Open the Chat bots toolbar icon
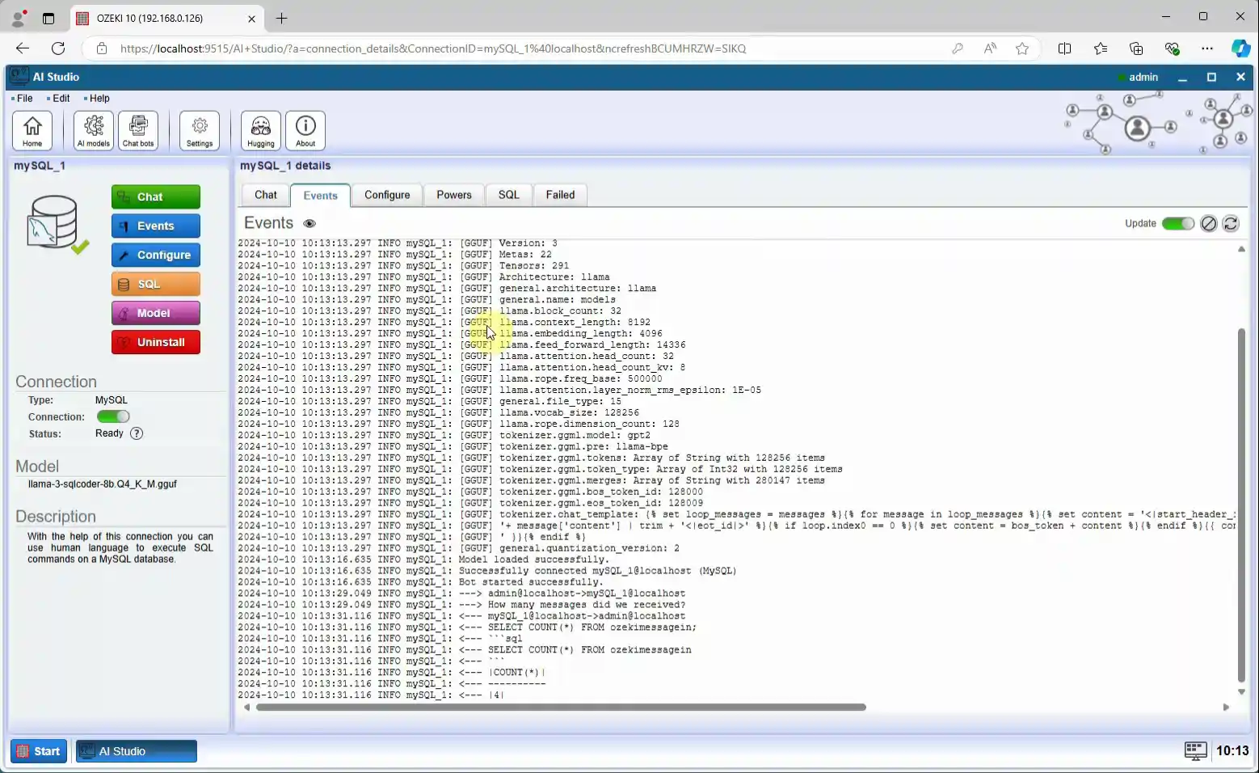This screenshot has width=1259, height=773. pos(138,130)
